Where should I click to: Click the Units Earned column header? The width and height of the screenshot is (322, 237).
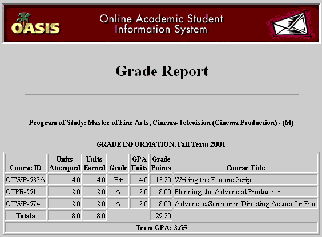click(94, 163)
